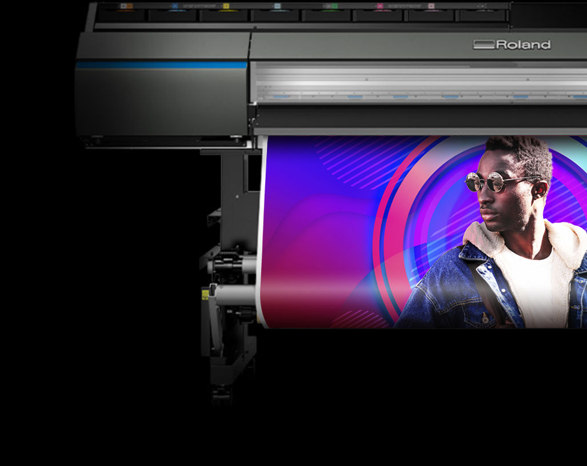Select the light cyan ink cartridge label

[277, 6]
